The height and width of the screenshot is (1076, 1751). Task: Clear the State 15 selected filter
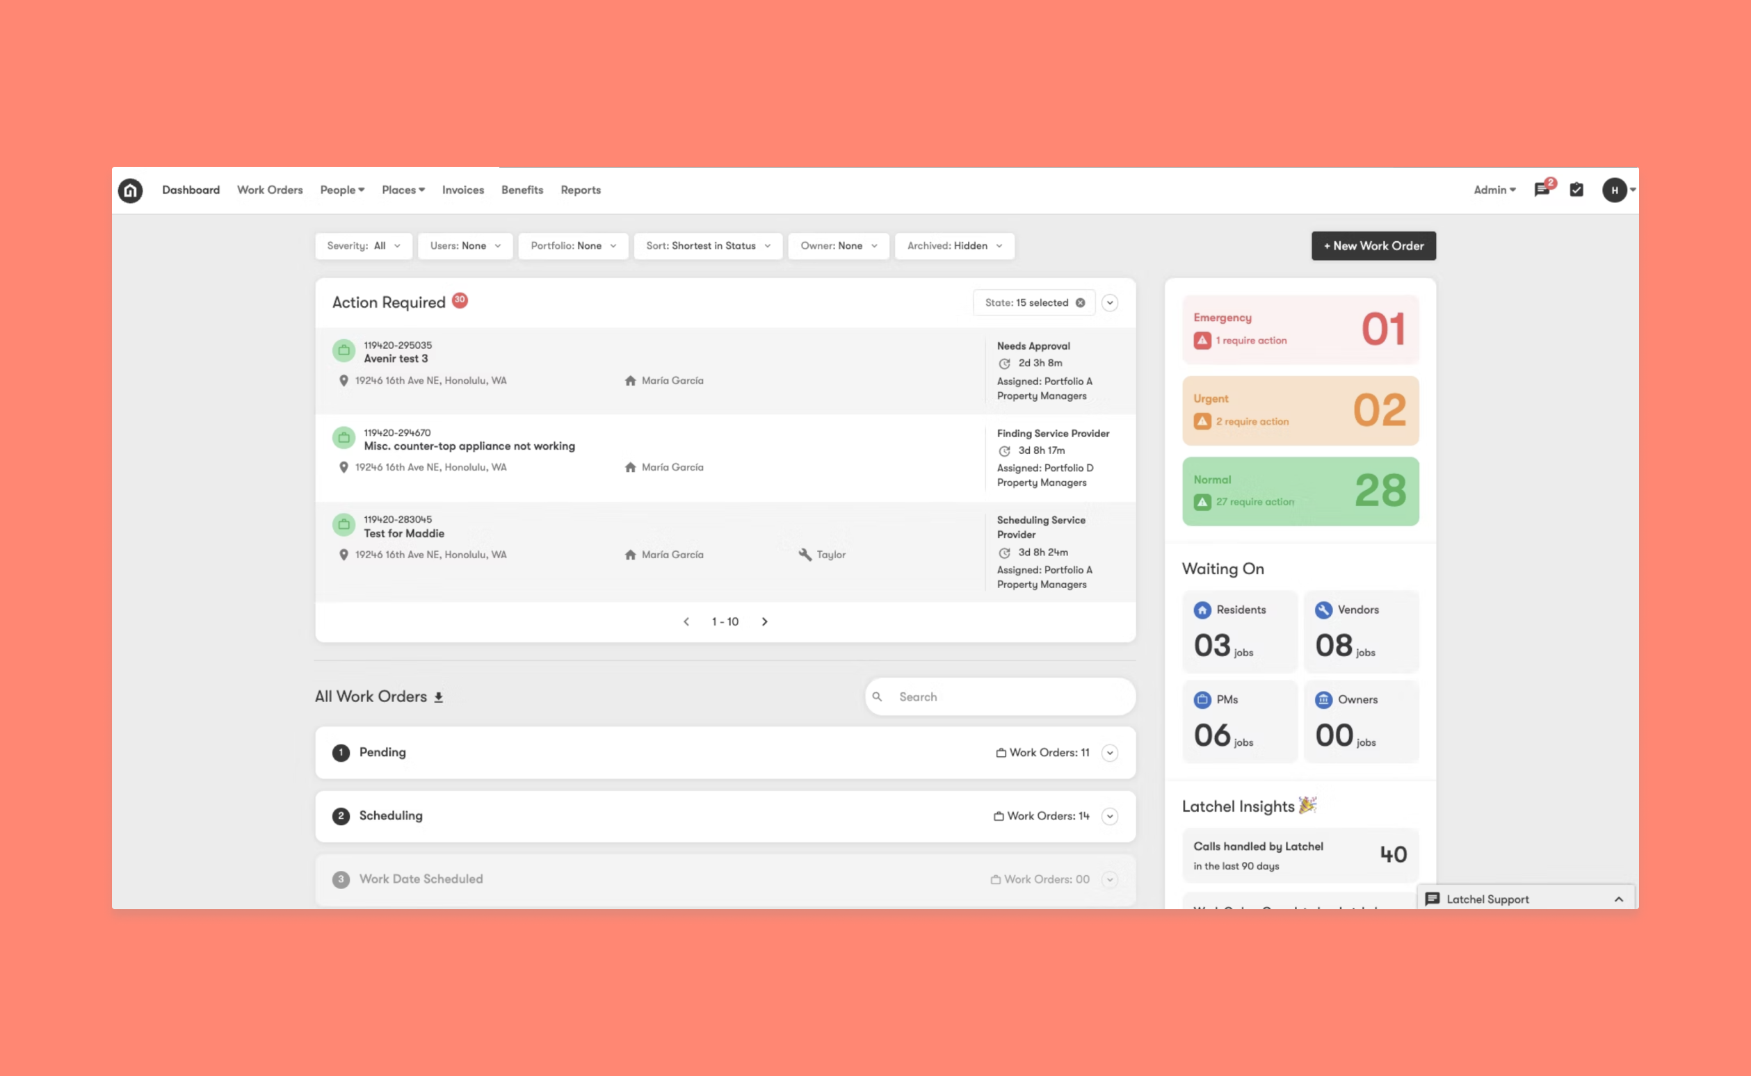coord(1081,303)
